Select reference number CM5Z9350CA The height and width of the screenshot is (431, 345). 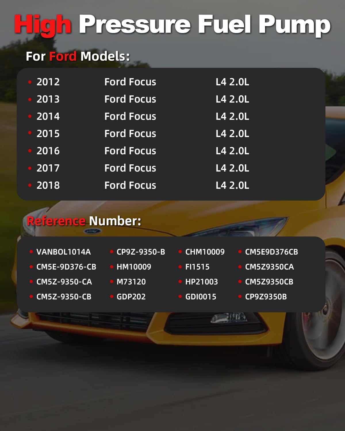click(x=269, y=267)
